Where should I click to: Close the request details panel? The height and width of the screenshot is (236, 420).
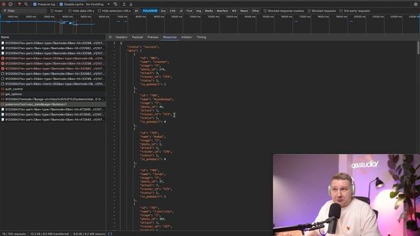click(x=110, y=37)
